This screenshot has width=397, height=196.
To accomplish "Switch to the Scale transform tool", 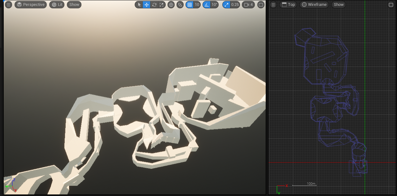I will coord(162,4).
